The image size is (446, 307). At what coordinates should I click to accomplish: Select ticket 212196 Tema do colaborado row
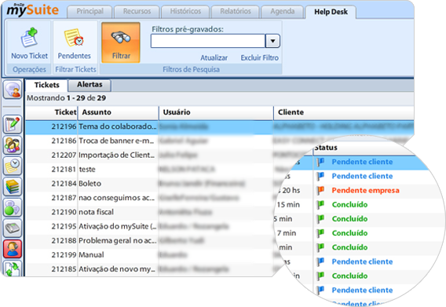click(x=220, y=126)
